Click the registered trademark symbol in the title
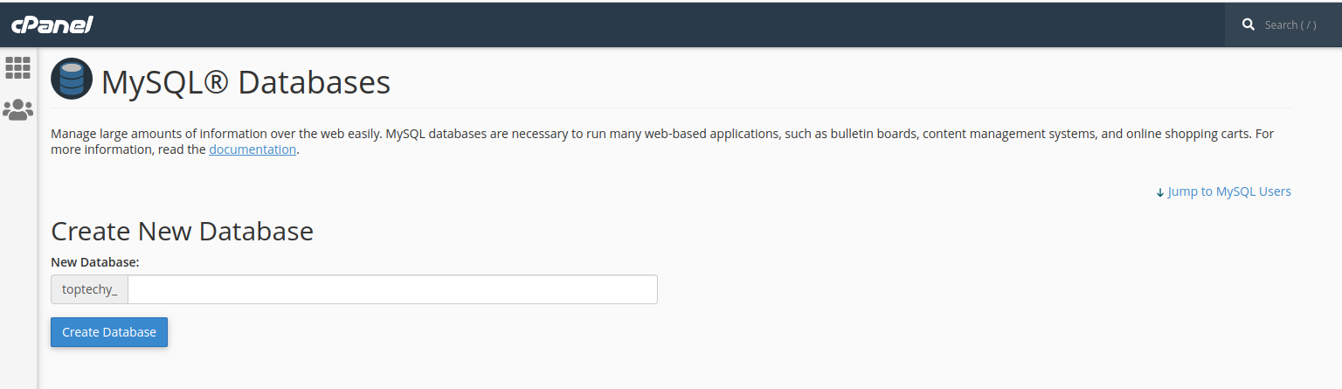This screenshot has height=389, width=1342. [x=209, y=81]
